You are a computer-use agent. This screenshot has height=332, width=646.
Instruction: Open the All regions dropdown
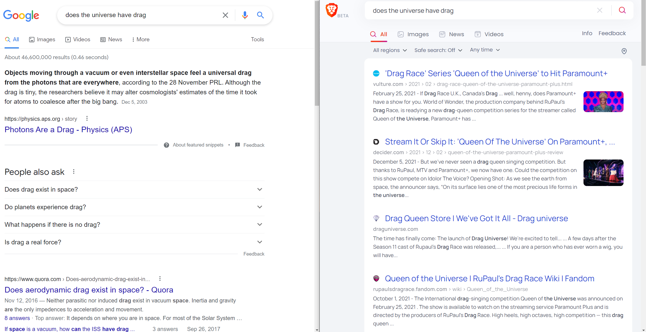point(390,50)
